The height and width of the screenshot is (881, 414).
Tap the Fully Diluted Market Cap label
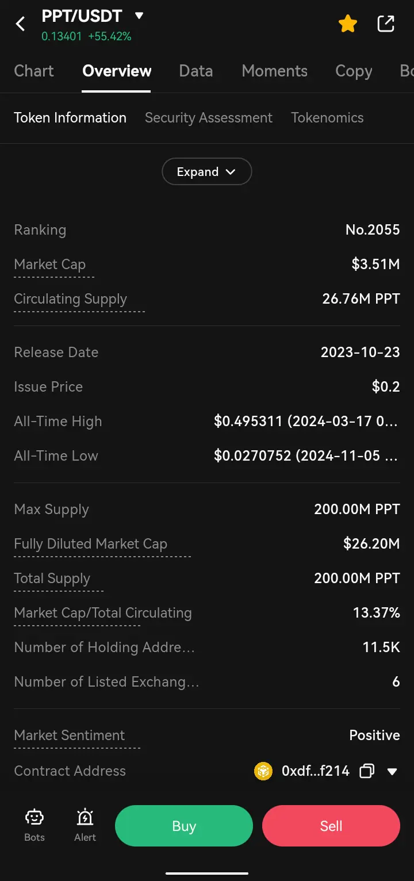coord(91,544)
